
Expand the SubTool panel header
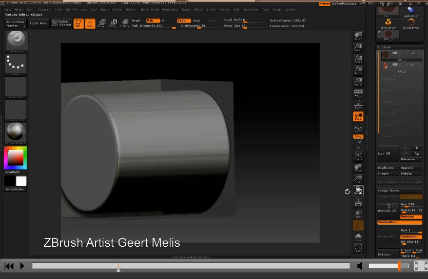pyautogui.click(x=385, y=47)
